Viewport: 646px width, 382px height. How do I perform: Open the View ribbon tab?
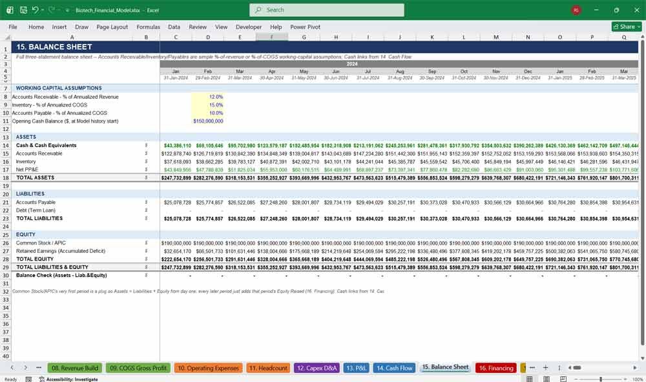pyautogui.click(x=221, y=26)
